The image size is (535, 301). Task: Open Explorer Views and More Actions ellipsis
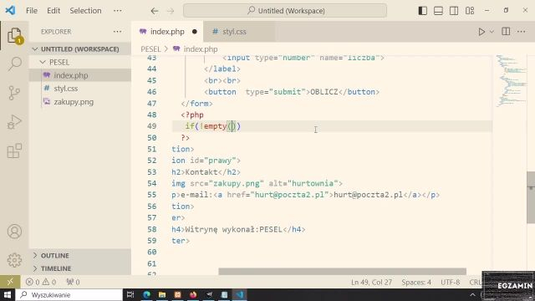(x=118, y=32)
